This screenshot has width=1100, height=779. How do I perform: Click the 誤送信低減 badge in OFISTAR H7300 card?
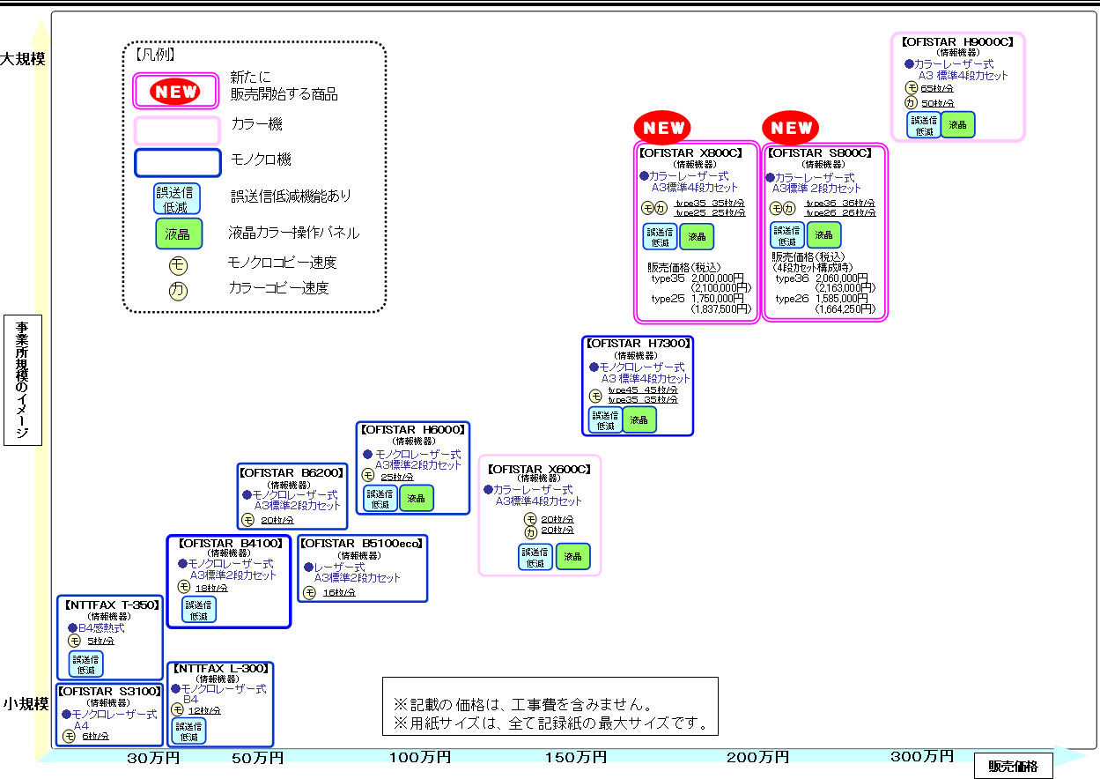coord(605,420)
